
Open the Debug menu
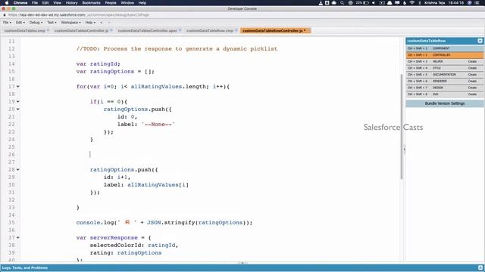(36, 23)
